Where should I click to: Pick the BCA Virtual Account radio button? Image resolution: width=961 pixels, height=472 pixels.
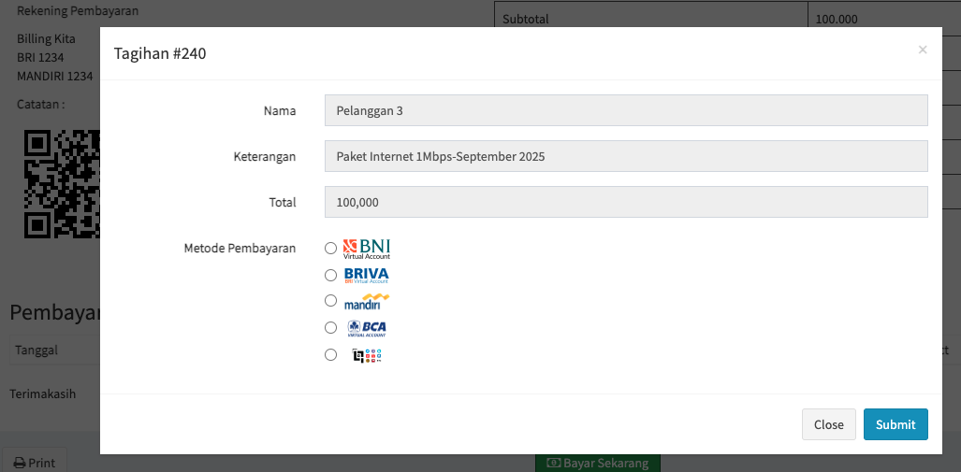[330, 328]
